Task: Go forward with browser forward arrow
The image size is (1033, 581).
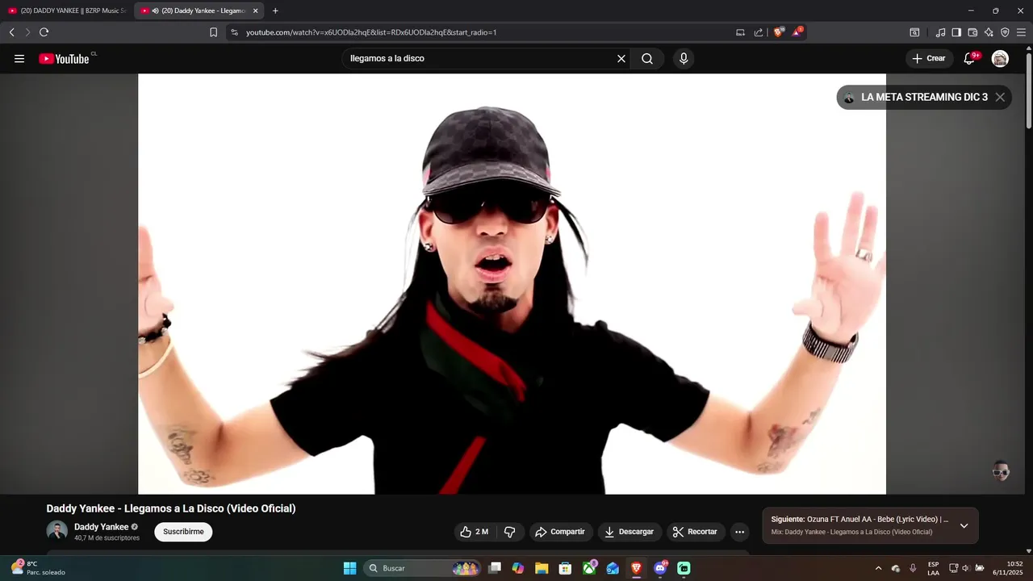Action: tap(27, 32)
